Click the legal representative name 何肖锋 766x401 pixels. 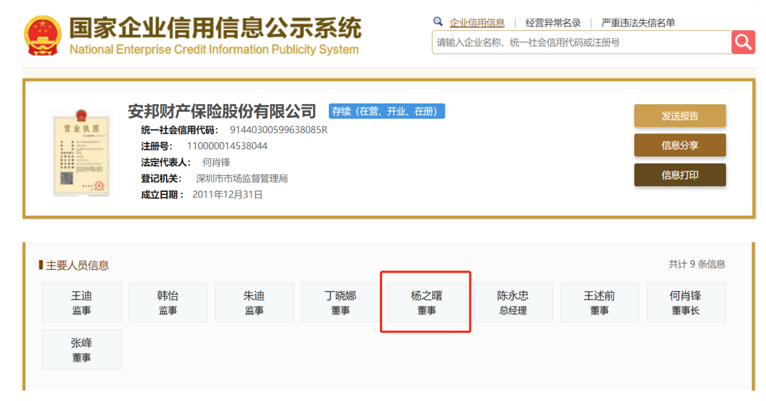(216, 162)
